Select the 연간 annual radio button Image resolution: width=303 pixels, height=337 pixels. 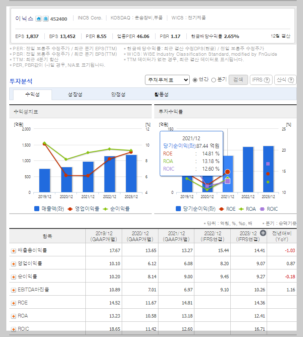coord(195,80)
